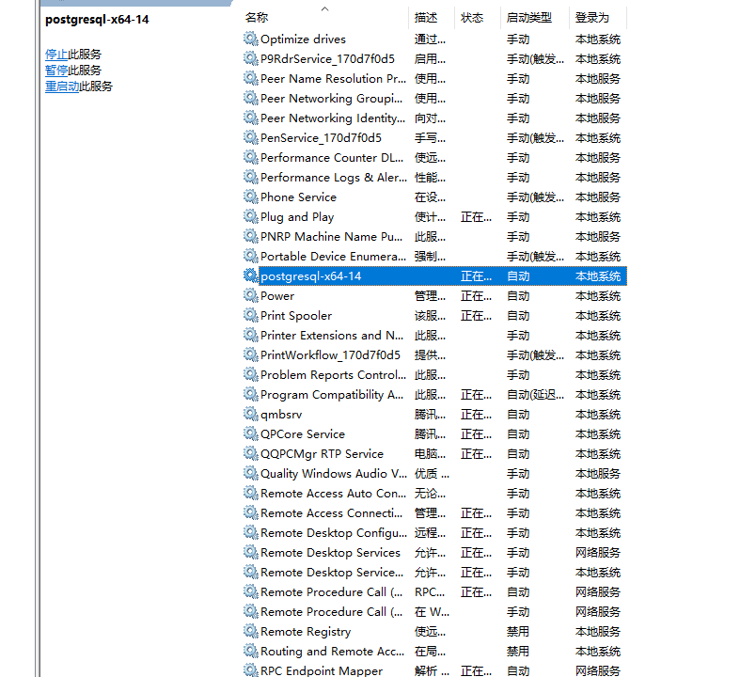Click the pause service link (暂停)
The height and width of the screenshot is (677, 740).
coord(56,71)
